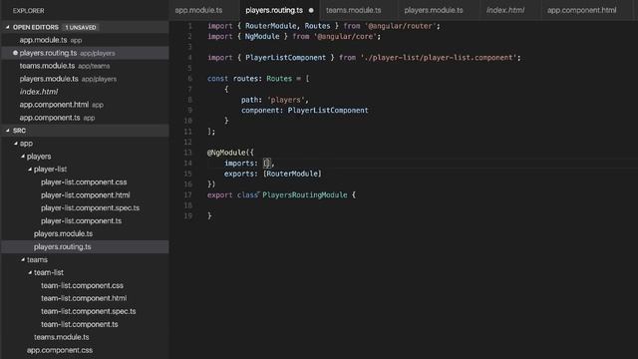Click the '@angular/router' import string
Image resolution: width=638 pixels, height=359 pixels.
(401, 26)
